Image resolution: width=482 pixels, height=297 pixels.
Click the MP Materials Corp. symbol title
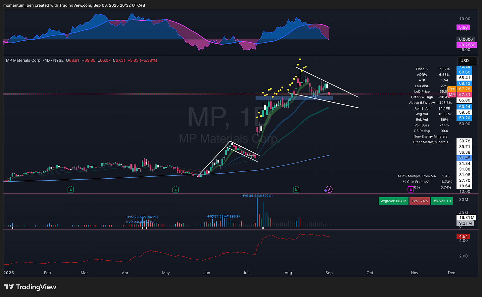[24, 60]
